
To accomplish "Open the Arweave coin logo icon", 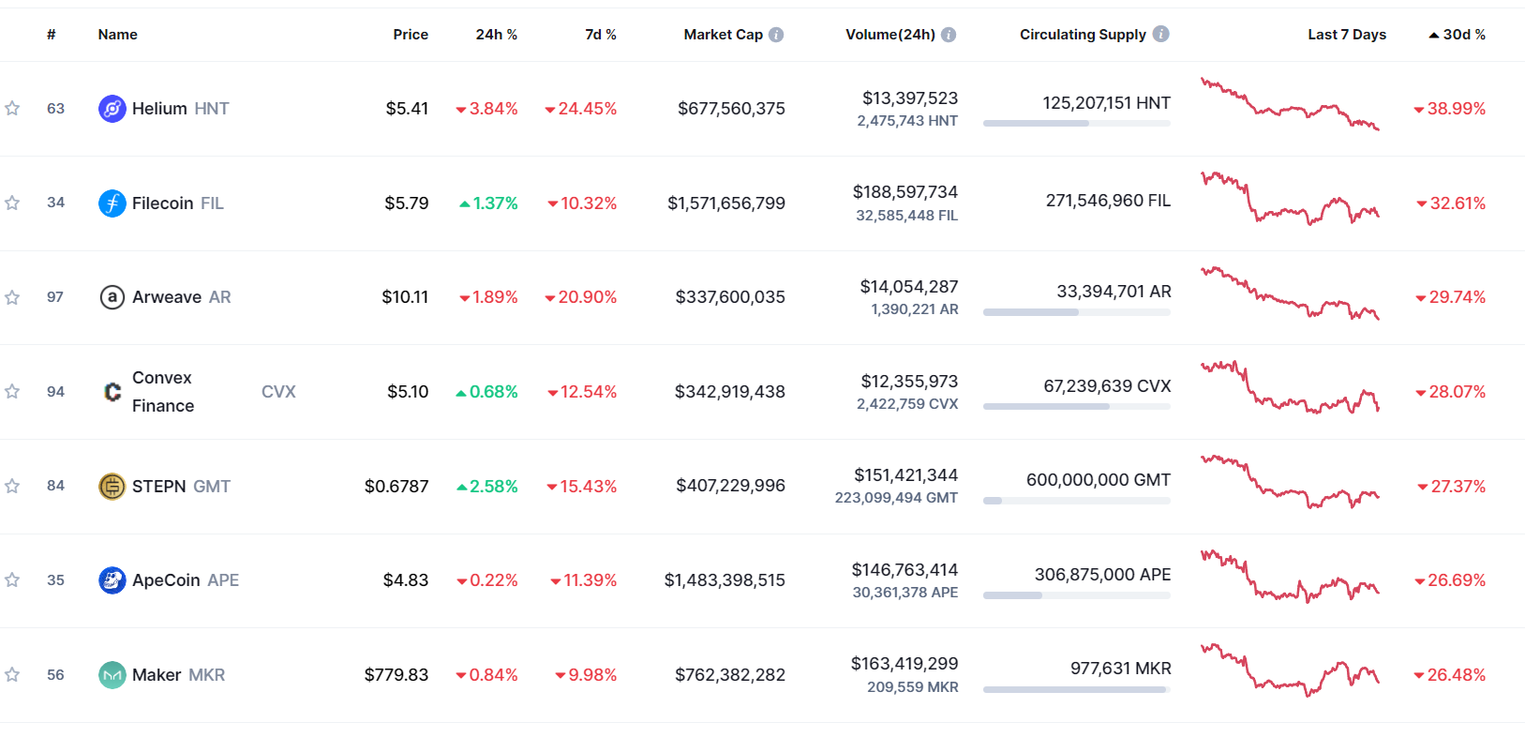I will tap(112, 297).
